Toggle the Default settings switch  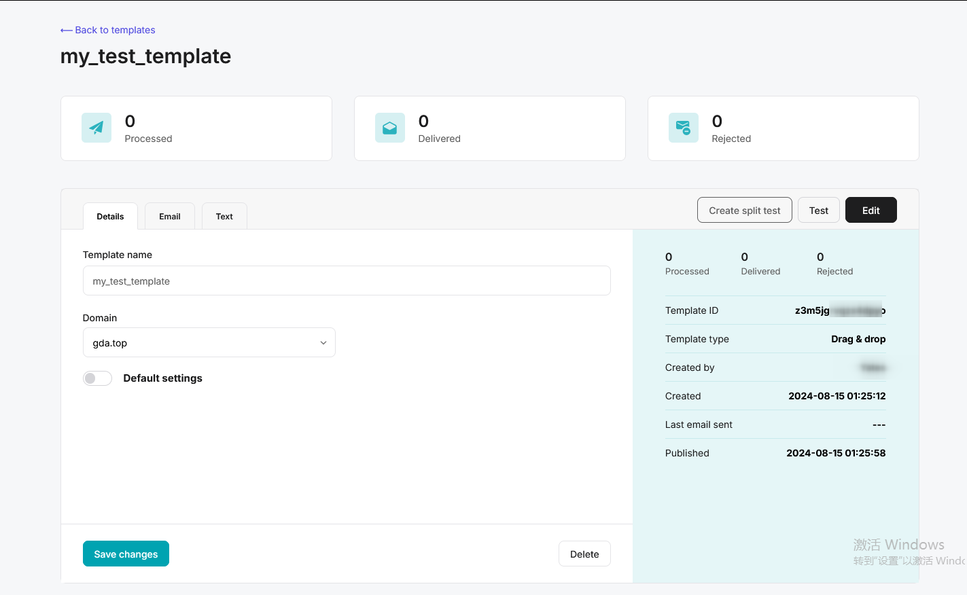coord(97,378)
